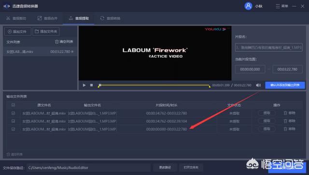This screenshot has width=309, height=175.
Task: Remove the .mkv file using its small x icon
Action: tap(72, 52)
